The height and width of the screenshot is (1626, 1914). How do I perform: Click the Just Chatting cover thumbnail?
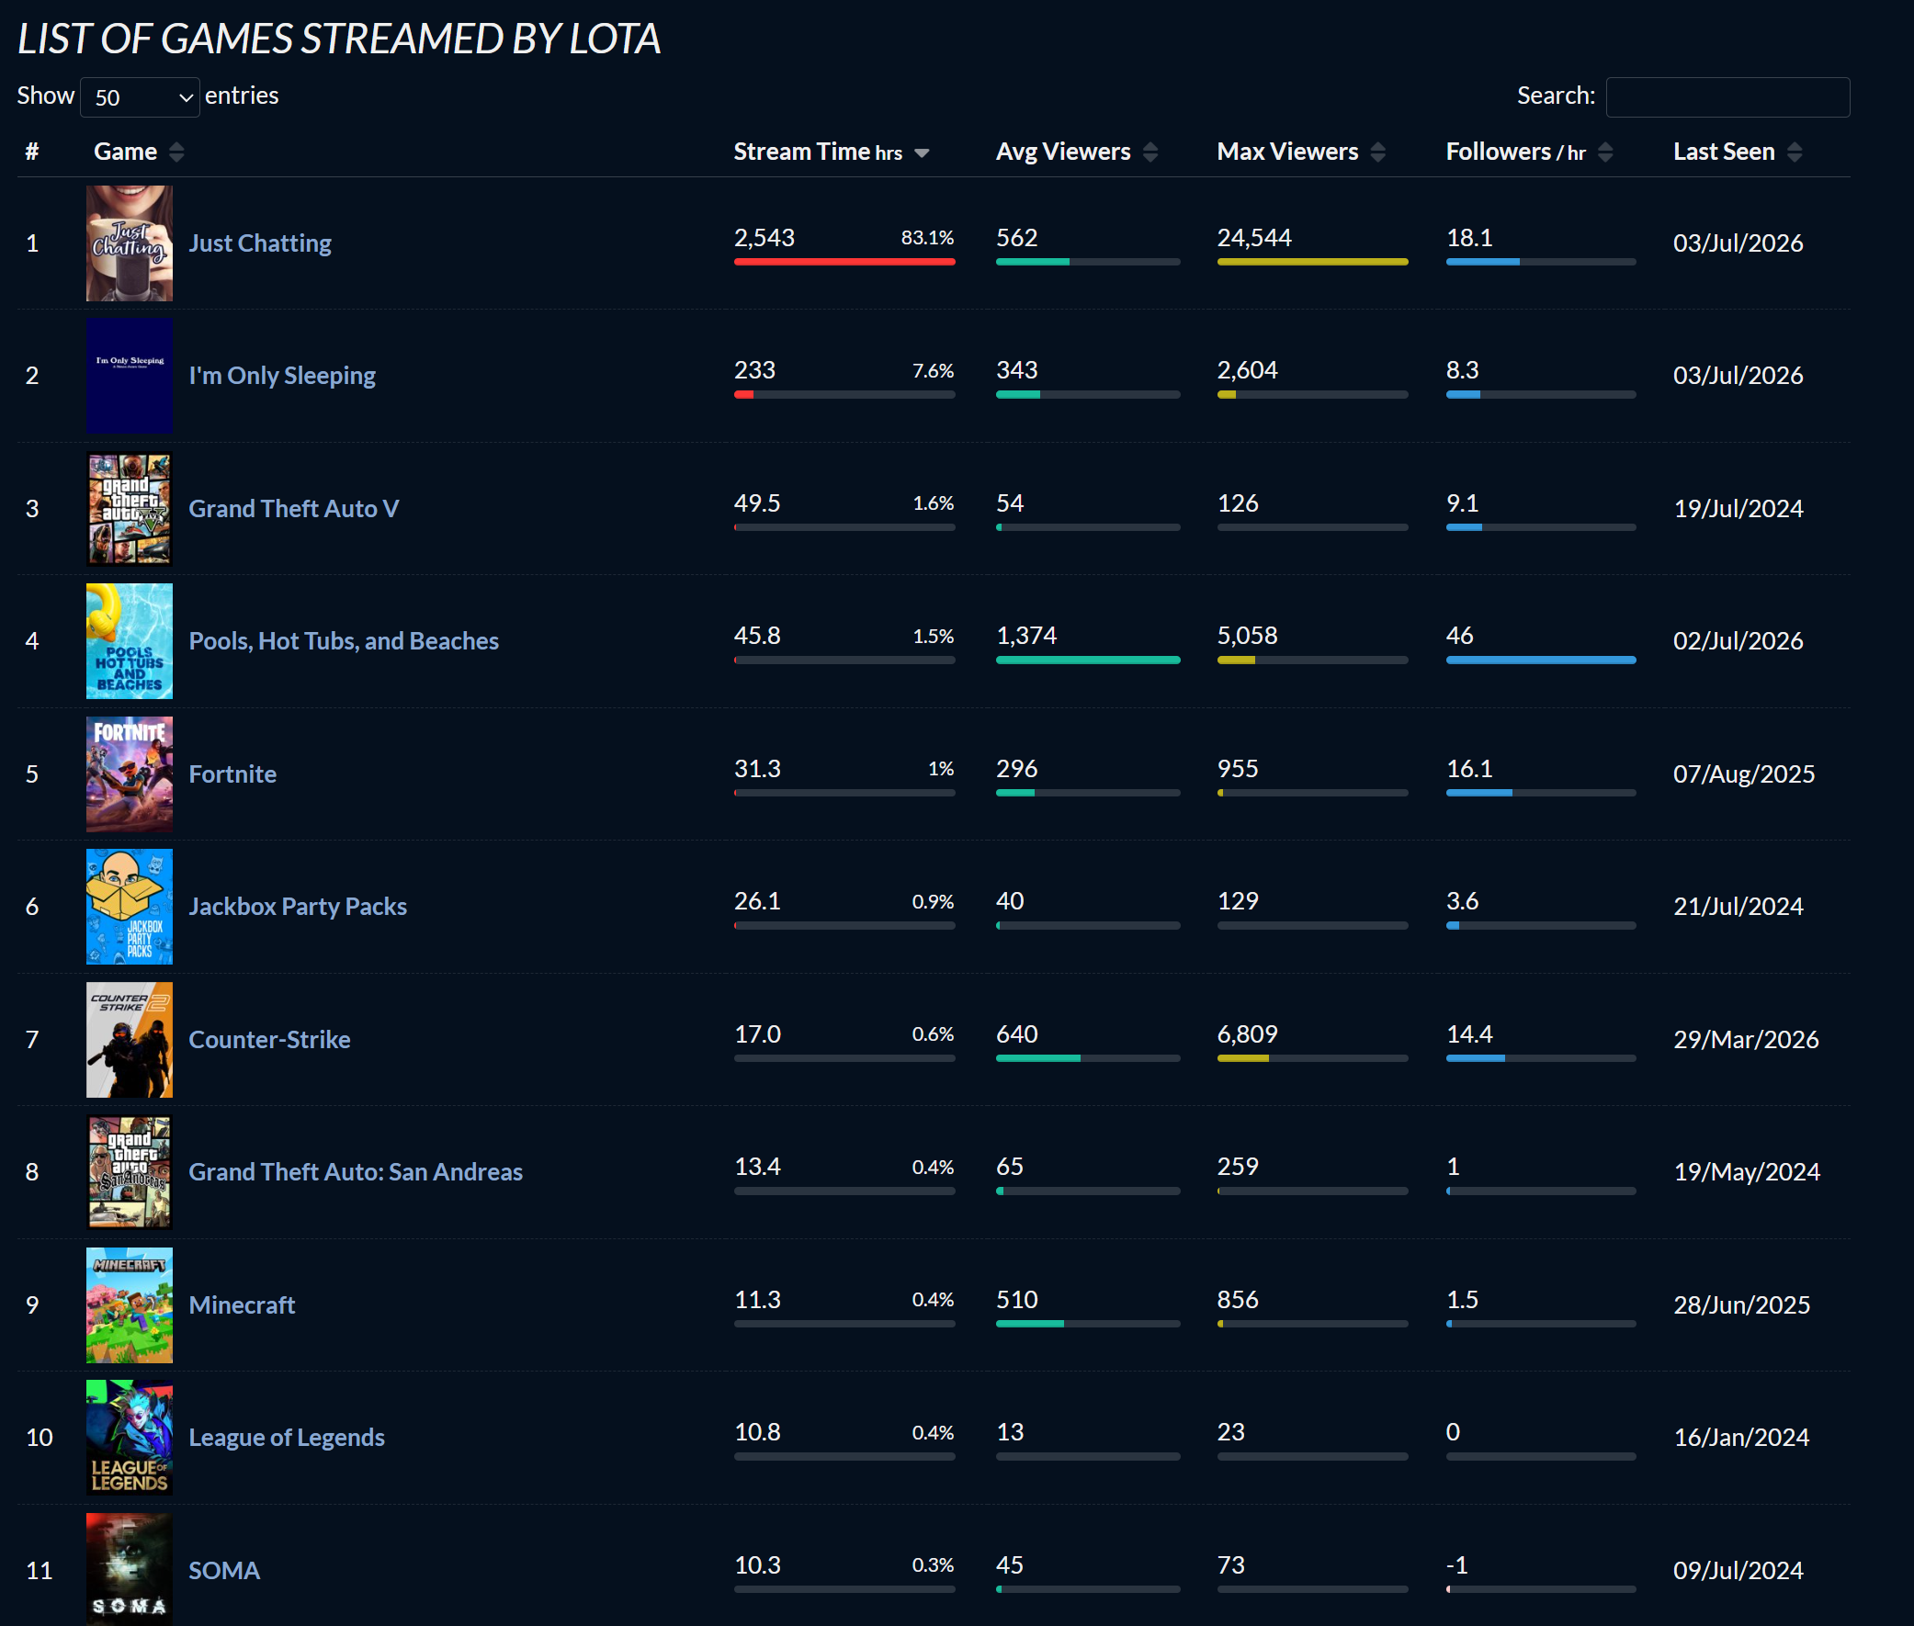point(129,243)
